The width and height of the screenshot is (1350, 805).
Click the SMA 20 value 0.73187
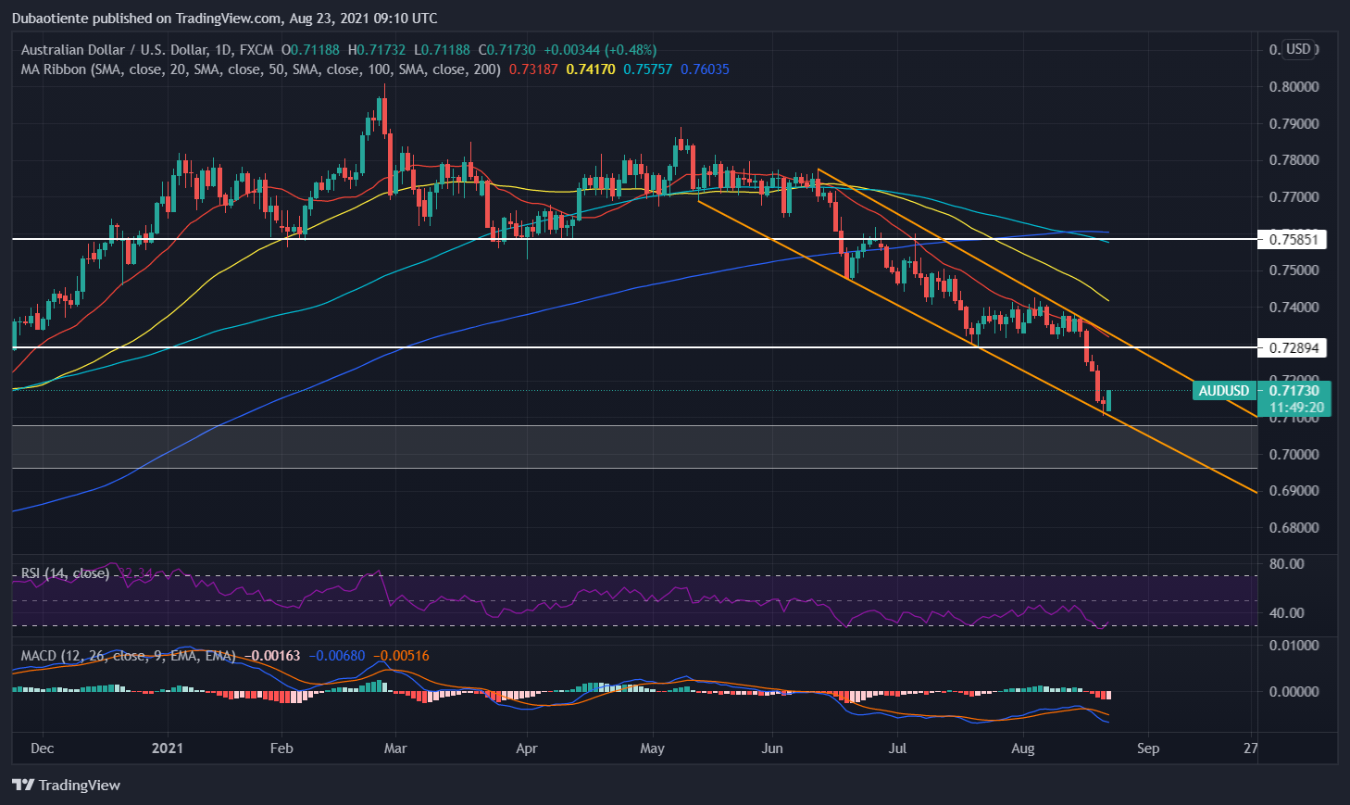pyautogui.click(x=533, y=69)
